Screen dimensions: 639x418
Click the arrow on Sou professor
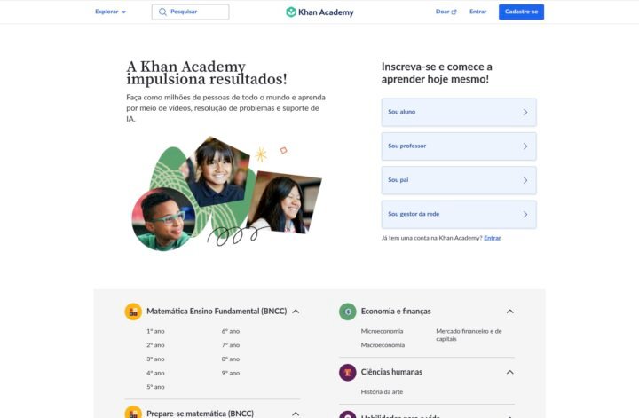525,146
